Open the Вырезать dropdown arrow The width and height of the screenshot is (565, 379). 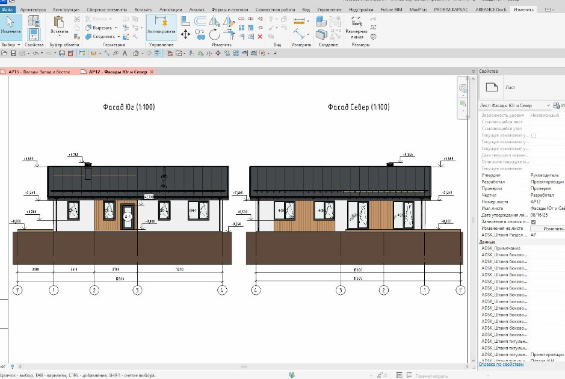[x=116, y=28]
